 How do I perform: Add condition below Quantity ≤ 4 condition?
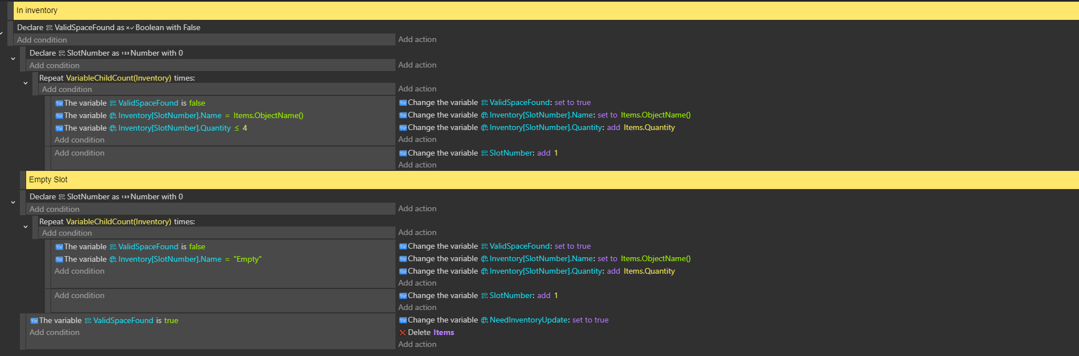point(80,140)
